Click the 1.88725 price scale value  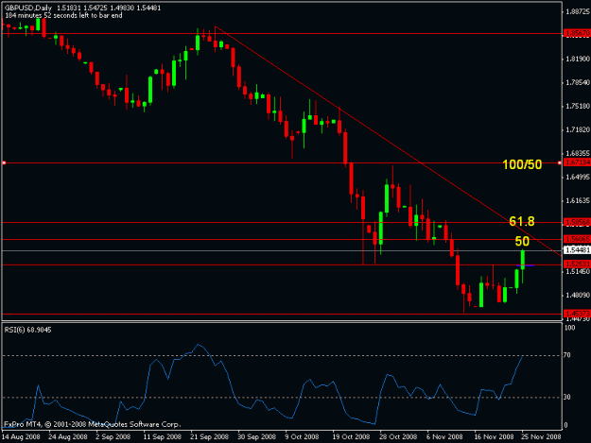[578, 12]
